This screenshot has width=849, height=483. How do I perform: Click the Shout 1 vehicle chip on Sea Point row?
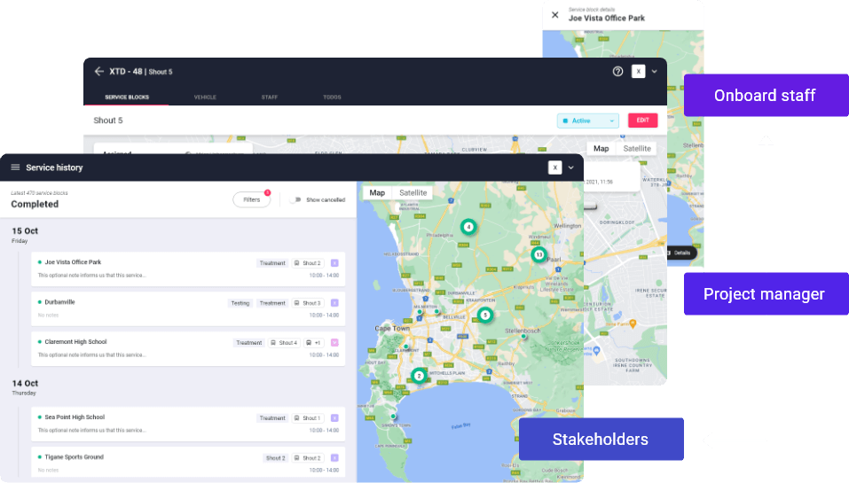point(308,418)
